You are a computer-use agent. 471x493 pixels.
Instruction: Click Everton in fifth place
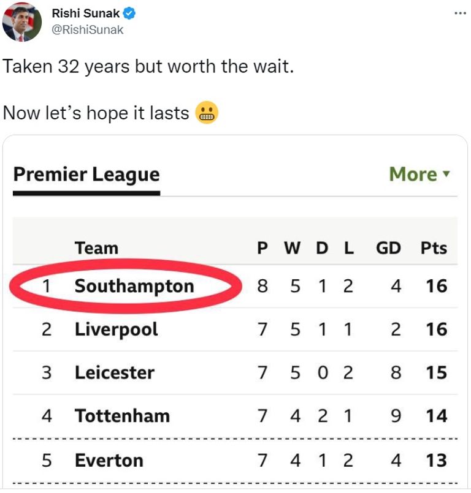tap(109, 460)
